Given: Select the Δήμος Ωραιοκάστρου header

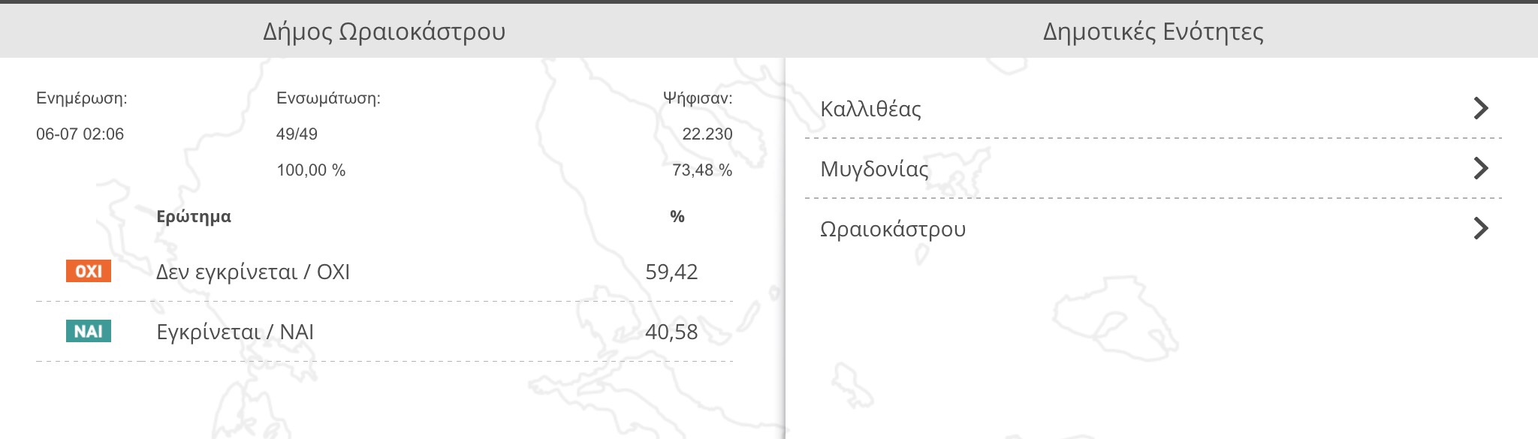Looking at the screenshot, I should (384, 32).
